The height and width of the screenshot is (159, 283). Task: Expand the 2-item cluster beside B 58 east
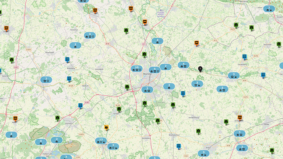[242, 148]
